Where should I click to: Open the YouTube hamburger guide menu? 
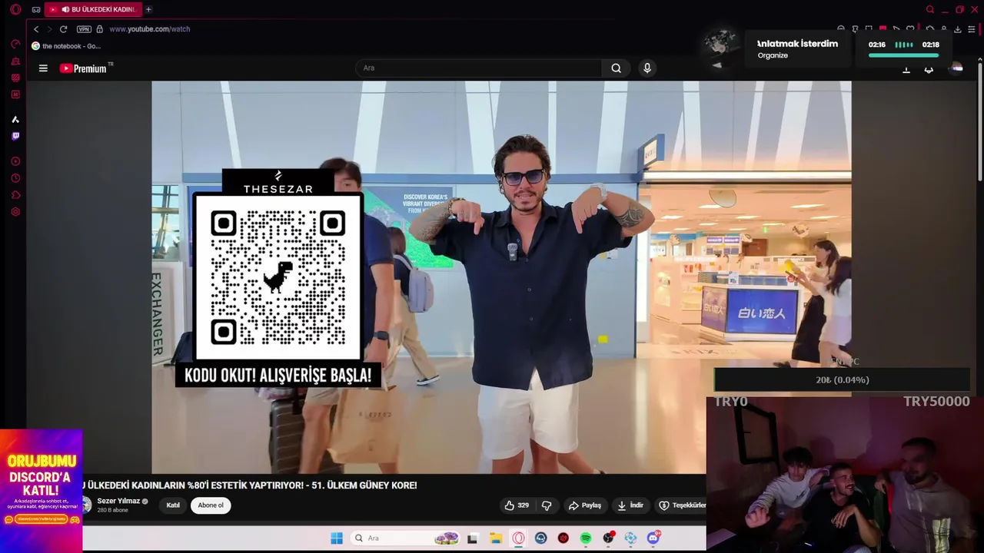(43, 68)
